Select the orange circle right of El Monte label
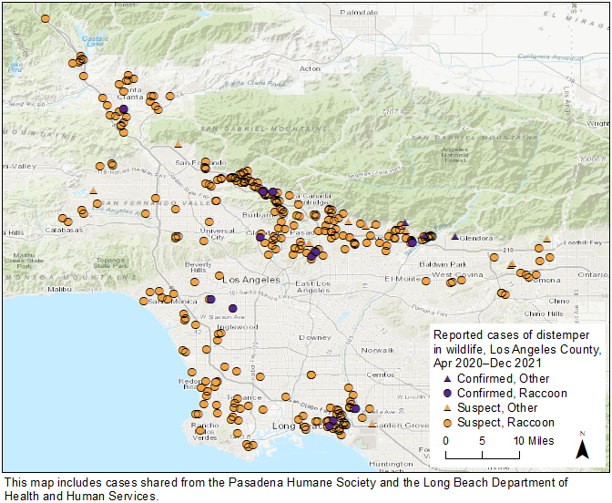 click(x=426, y=281)
